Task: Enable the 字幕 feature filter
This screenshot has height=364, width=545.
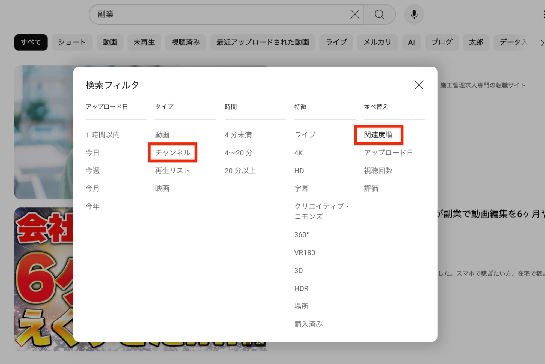Action: [301, 188]
